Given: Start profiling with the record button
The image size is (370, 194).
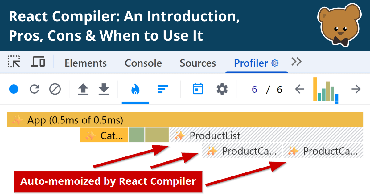Looking at the screenshot, I should pos(14,89).
